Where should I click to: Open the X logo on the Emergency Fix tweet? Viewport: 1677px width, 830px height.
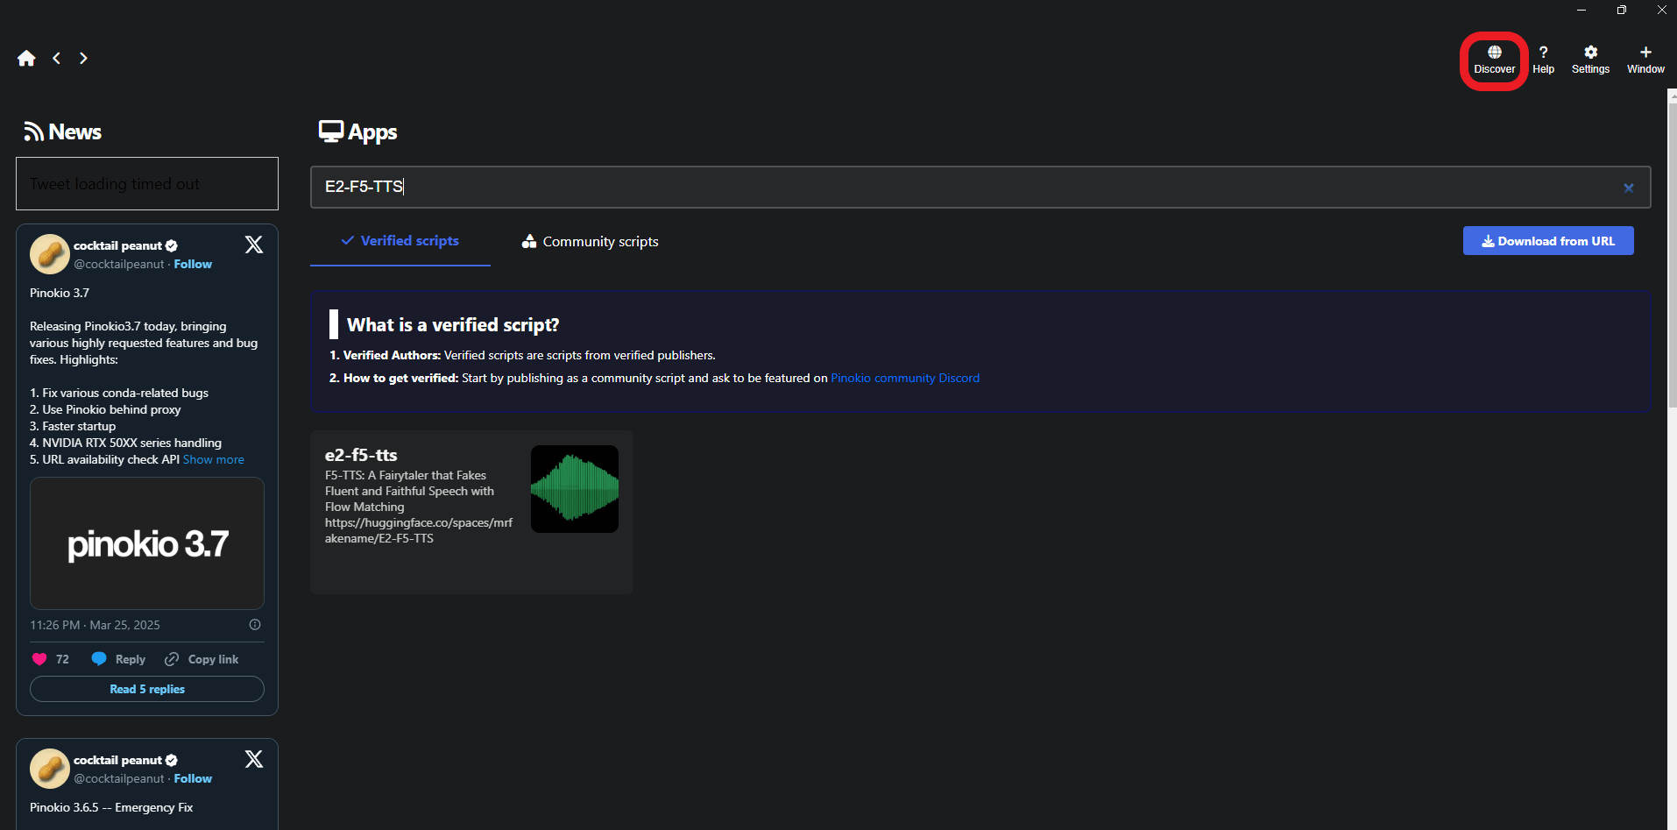(254, 759)
